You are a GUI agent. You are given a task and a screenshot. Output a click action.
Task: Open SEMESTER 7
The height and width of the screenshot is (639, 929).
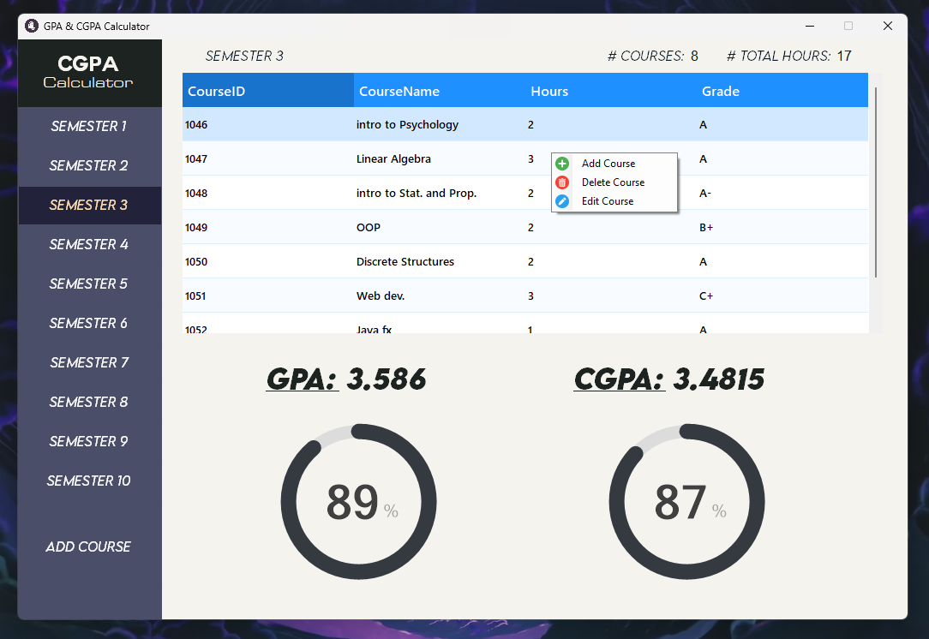88,362
